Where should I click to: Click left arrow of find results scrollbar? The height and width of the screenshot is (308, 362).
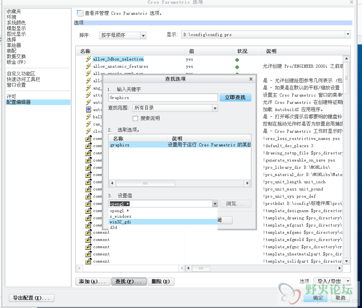112,183
